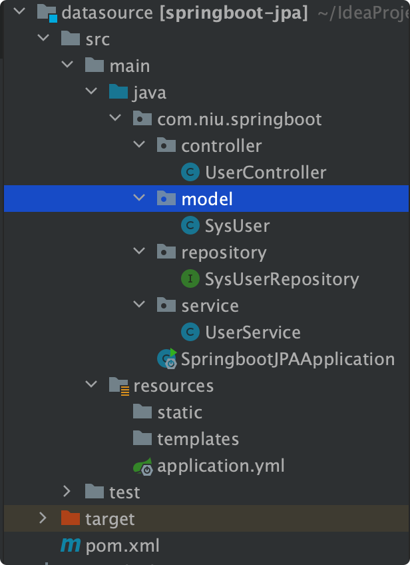This screenshot has height=565, width=410.
Task: Click the class icon beside UserService
Action: tap(190, 332)
